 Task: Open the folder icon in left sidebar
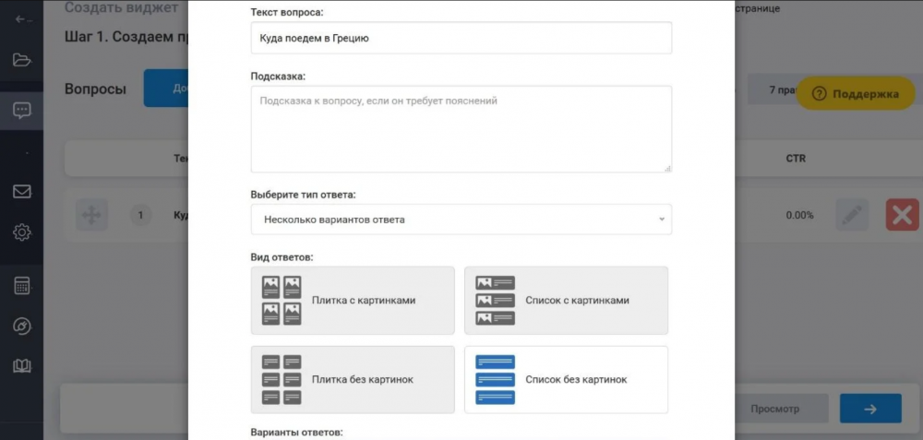[x=22, y=60]
